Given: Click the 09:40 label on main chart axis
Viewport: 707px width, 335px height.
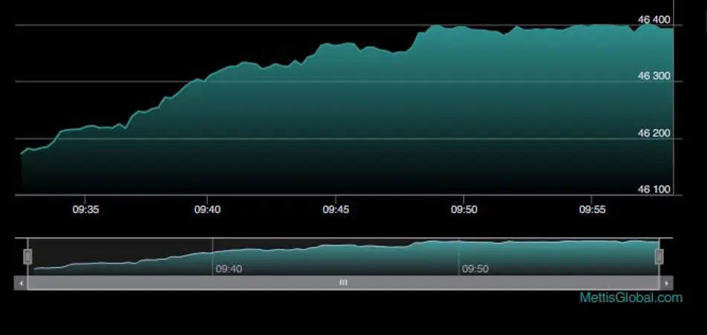Looking at the screenshot, I should [x=208, y=210].
